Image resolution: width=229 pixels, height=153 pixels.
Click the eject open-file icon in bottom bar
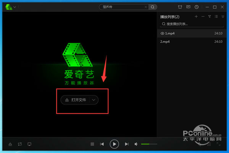[x=10, y=144]
